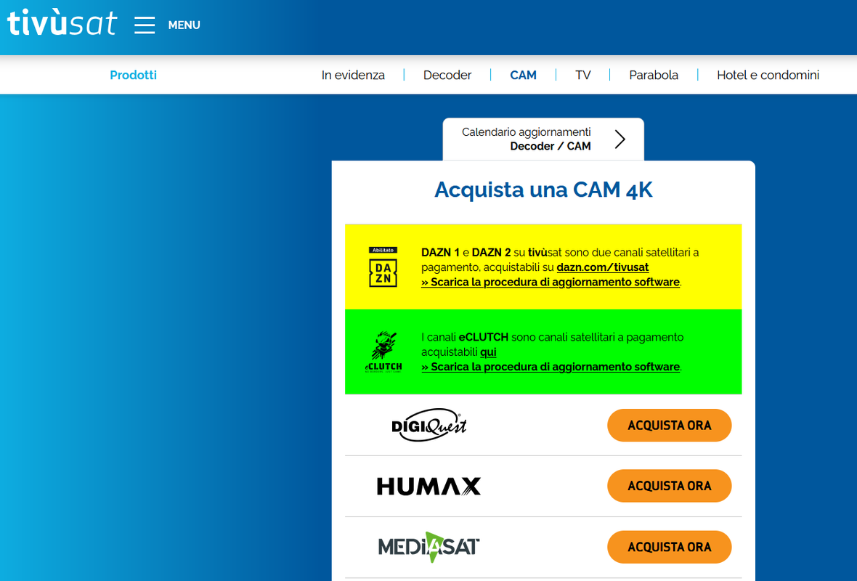Click the MENU label
857x581 pixels.
tap(184, 25)
